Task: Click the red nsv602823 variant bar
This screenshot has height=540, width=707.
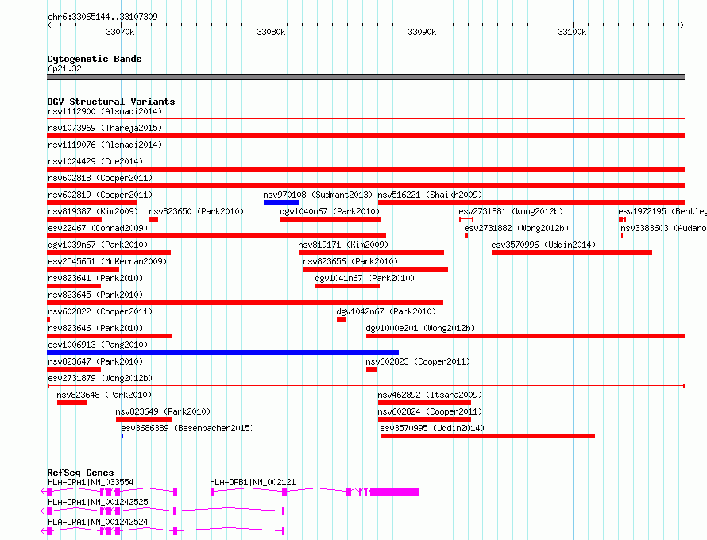Action: pyautogui.click(x=371, y=369)
